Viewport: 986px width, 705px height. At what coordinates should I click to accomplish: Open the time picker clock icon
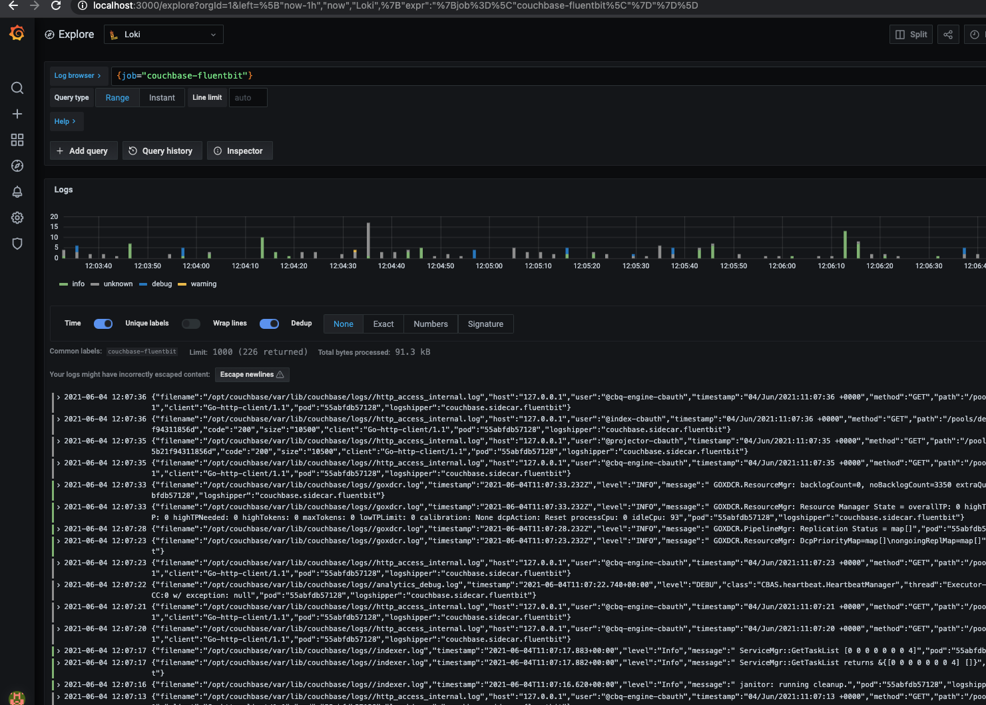[x=974, y=35]
